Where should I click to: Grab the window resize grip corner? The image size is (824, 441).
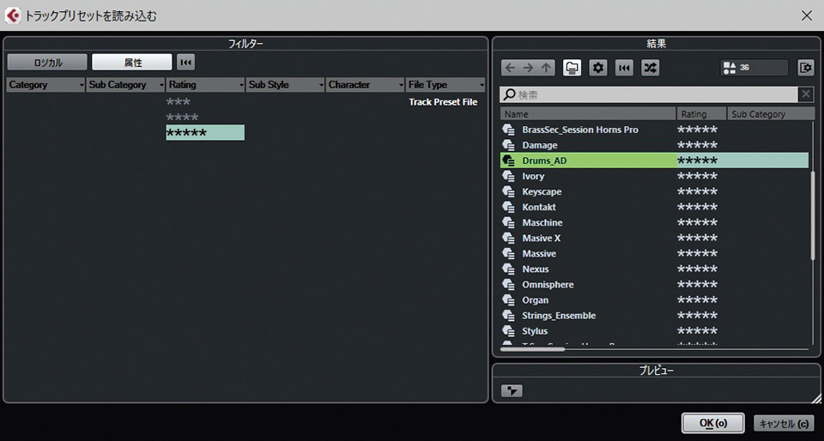tap(815, 398)
